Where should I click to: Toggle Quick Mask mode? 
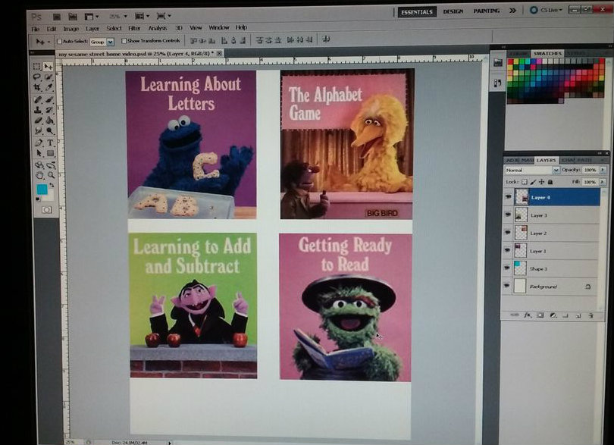pyautogui.click(x=46, y=210)
